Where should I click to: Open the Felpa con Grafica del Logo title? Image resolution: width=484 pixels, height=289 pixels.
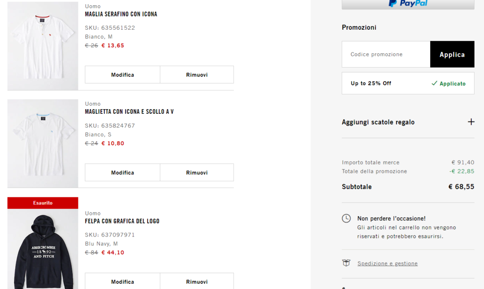(122, 221)
